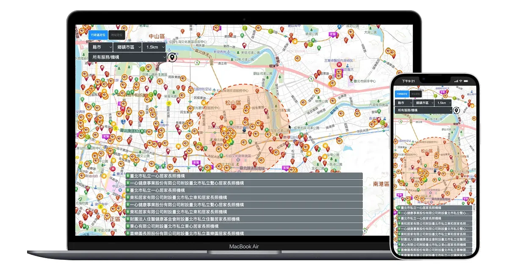Expand the 所有服務/機構 dropdown on the phone
The height and width of the screenshot is (267, 508).
click(x=424, y=110)
